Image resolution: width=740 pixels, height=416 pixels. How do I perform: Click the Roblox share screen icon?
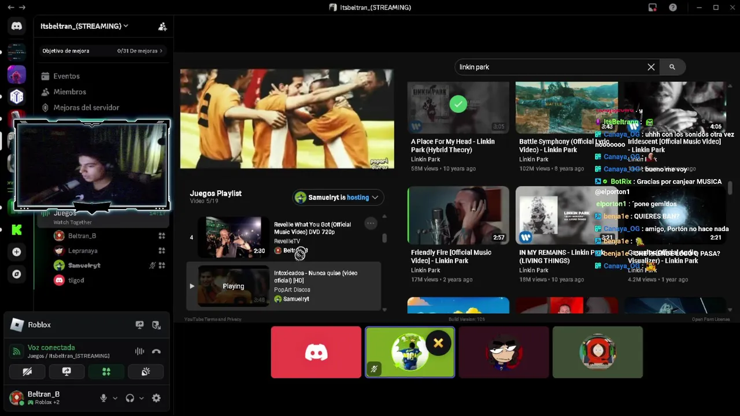139,325
